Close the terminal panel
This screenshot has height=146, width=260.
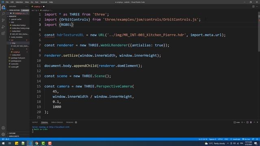pos(257,122)
